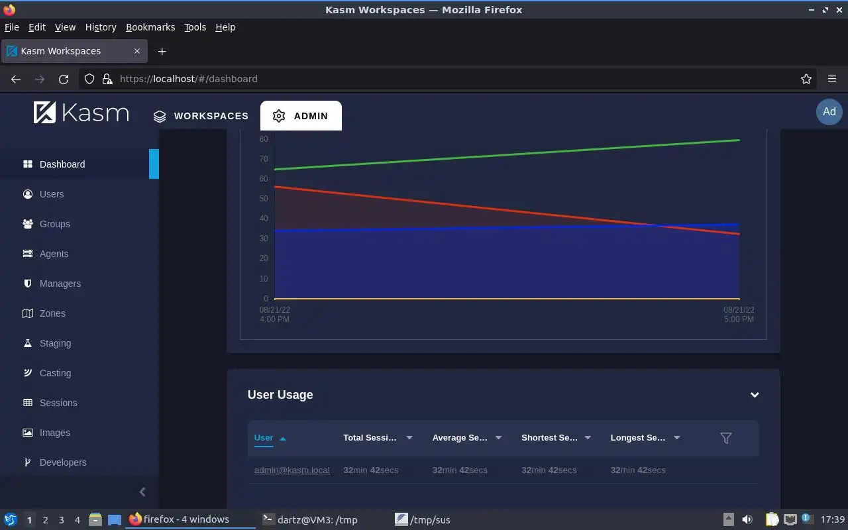This screenshot has width=848, height=530.
Task: Click the volume icon in system tray
Action: coord(747,520)
